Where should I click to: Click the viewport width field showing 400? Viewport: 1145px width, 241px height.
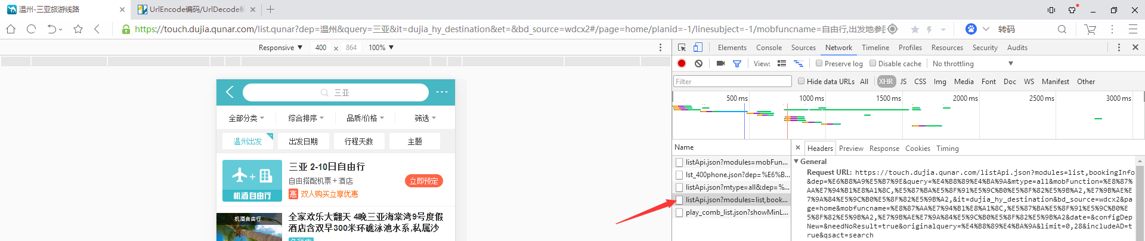(x=321, y=48)
